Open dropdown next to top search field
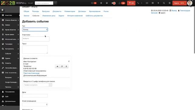The image size is (195, 110). click(x=55, y=3)
